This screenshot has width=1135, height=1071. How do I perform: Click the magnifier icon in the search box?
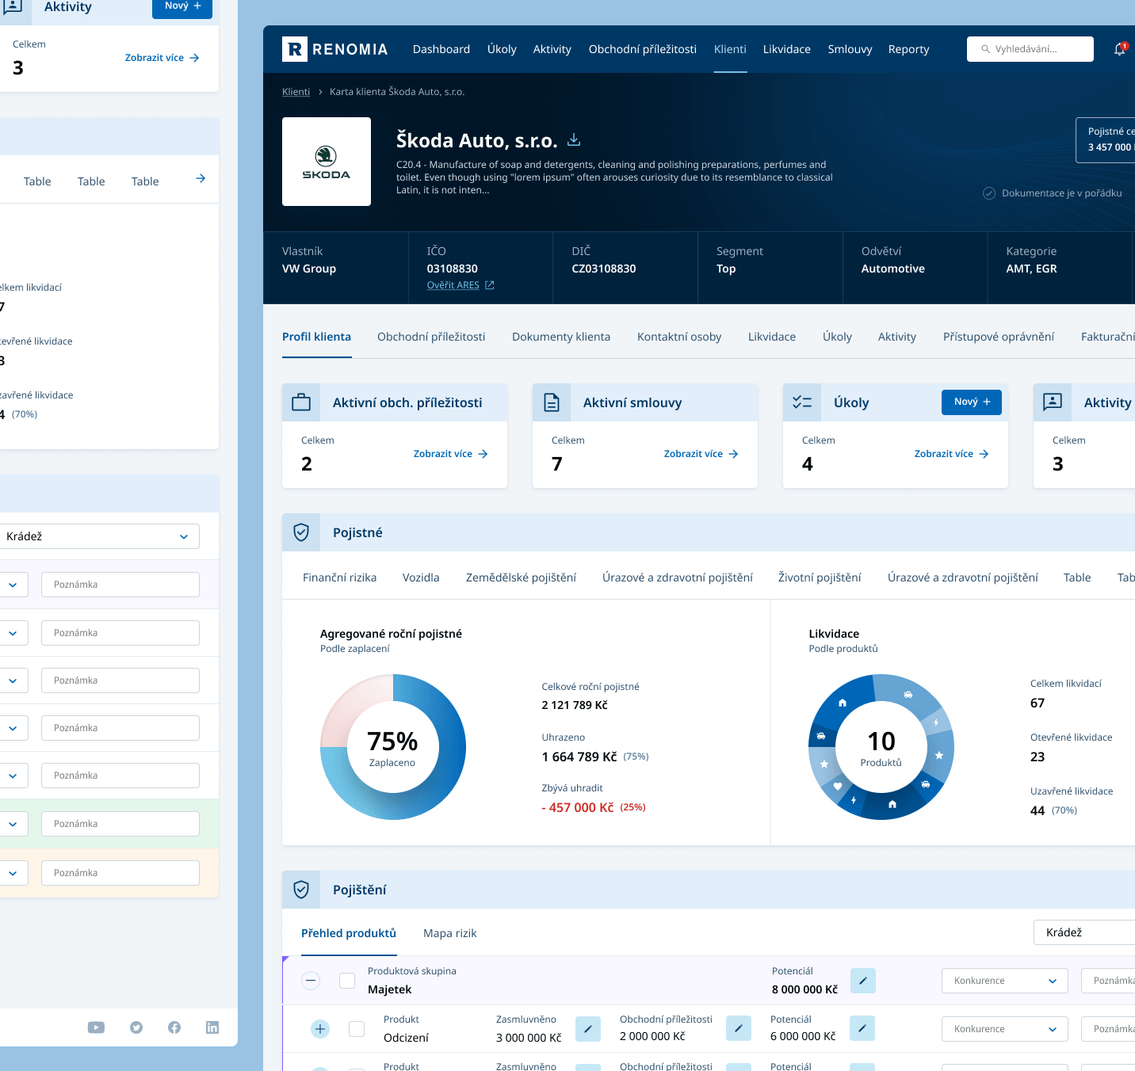point(986,49)
